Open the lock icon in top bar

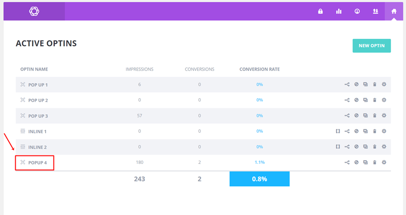tap(320, 12)
